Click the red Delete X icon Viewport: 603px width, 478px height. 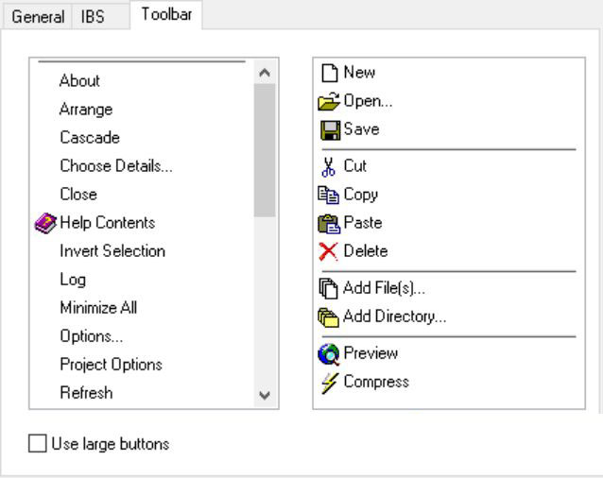click(x=329, y=251)
